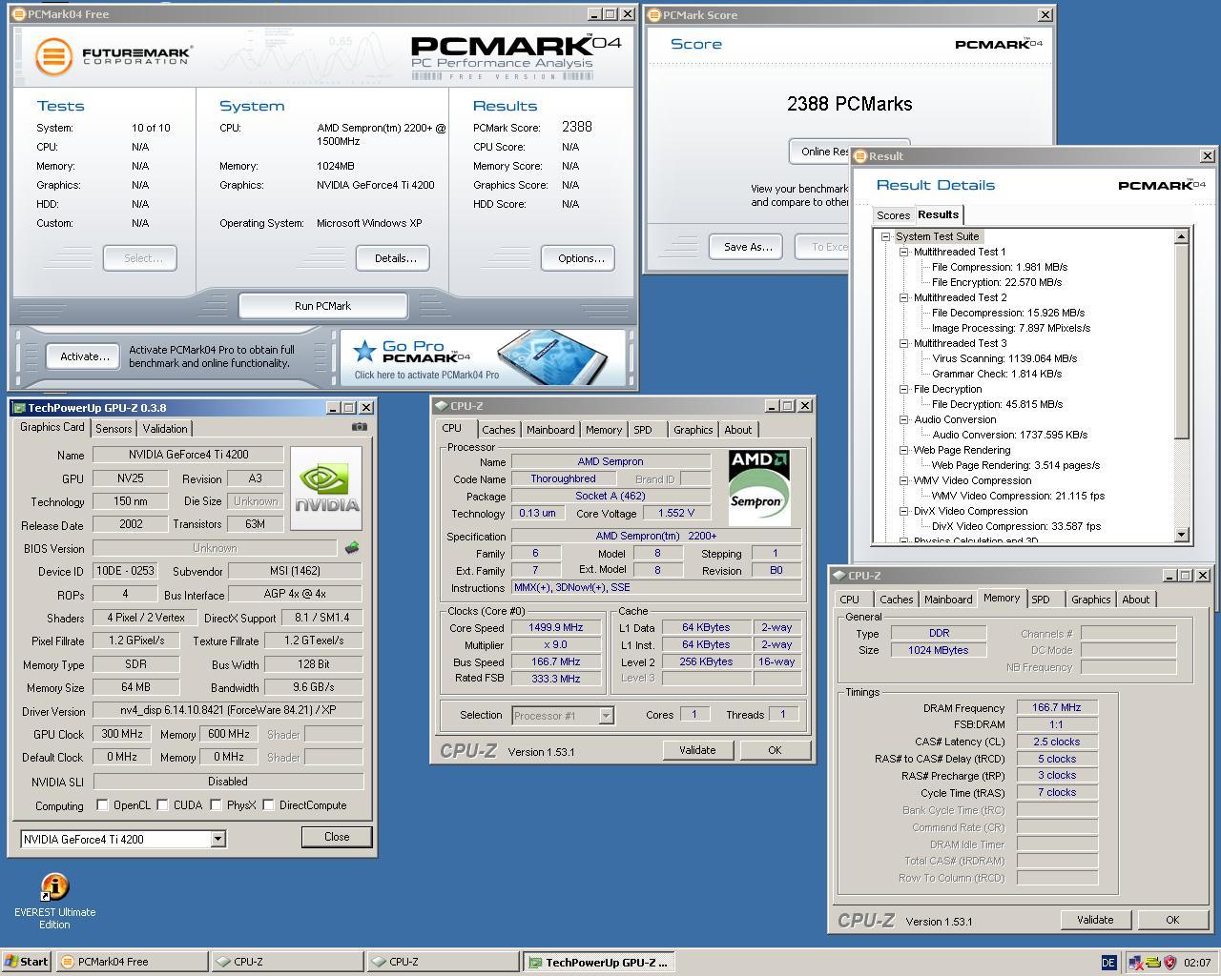This screenshot has width=1221, height=976.
Task: Click the Run PCMark button
Action: point(322,306)
